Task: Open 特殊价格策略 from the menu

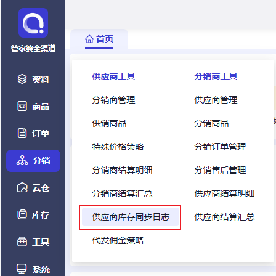Action: [118, 147]
